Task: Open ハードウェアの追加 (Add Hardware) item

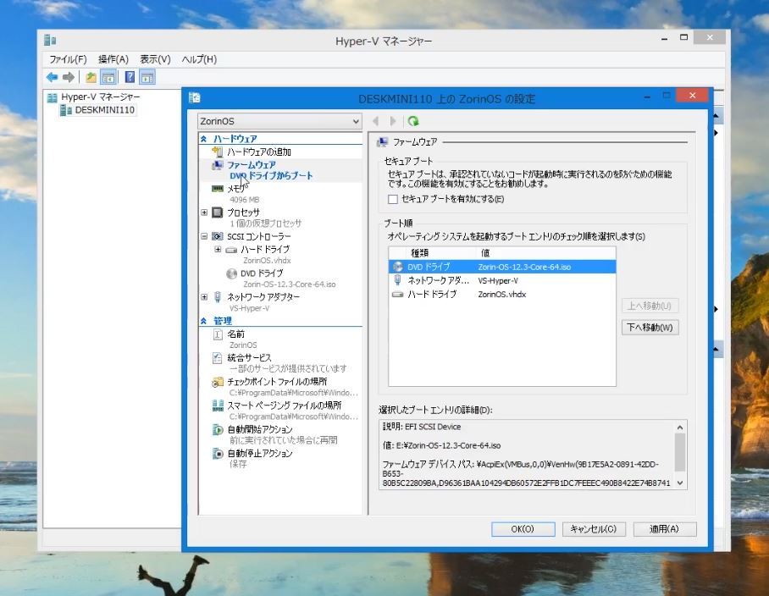Action: [x=258, y=152]
